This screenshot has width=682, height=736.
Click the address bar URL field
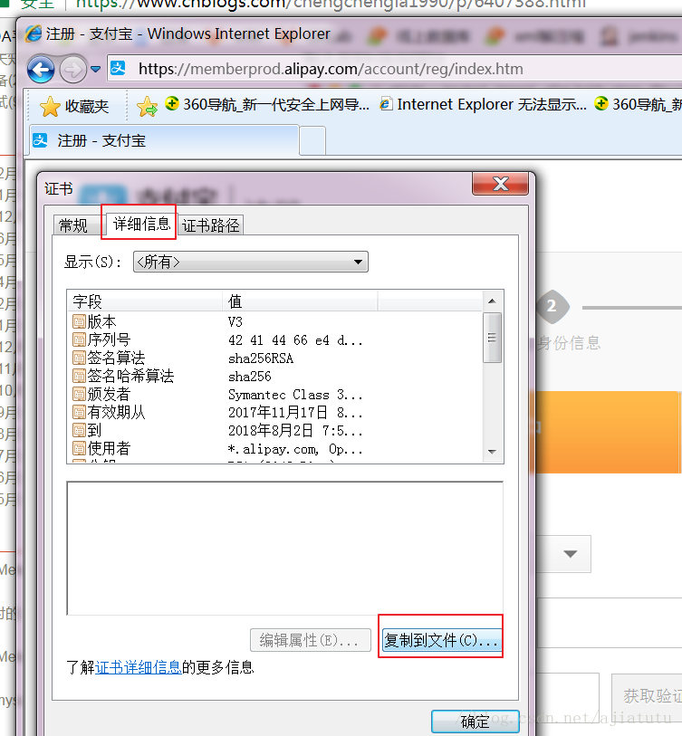pos(395,69)
